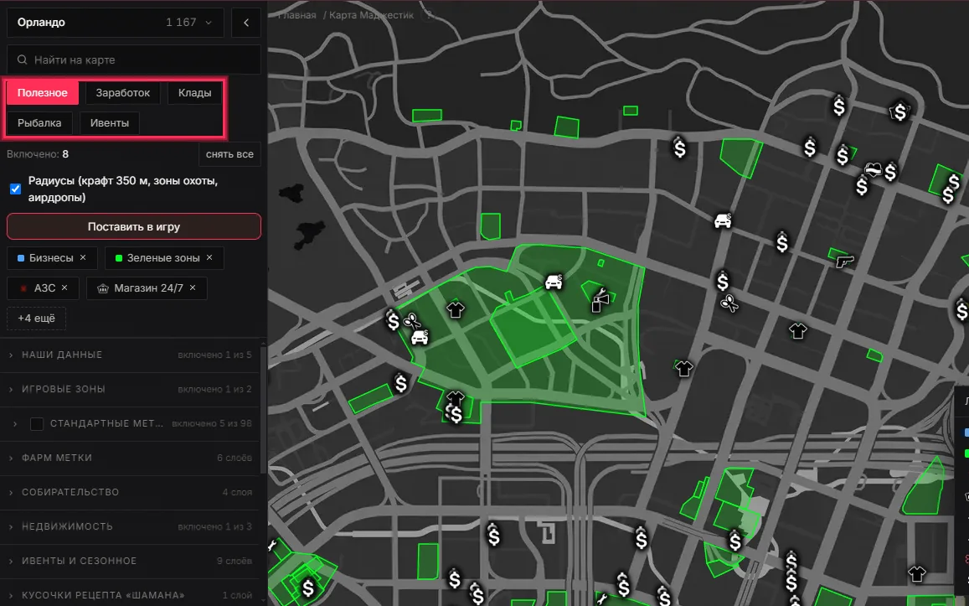Click the dollar icon with the badge-shaped outline
This screenshot has width=969, height=606.
pos(899,112)
